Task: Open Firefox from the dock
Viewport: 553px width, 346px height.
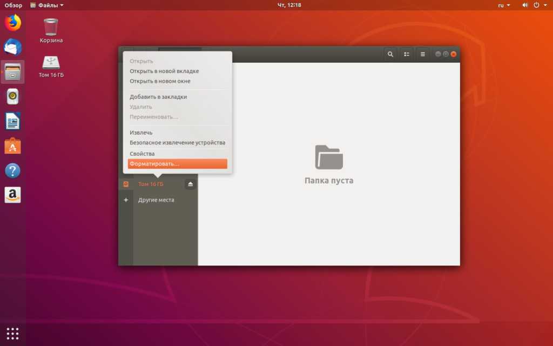Action: pos(12,23)
